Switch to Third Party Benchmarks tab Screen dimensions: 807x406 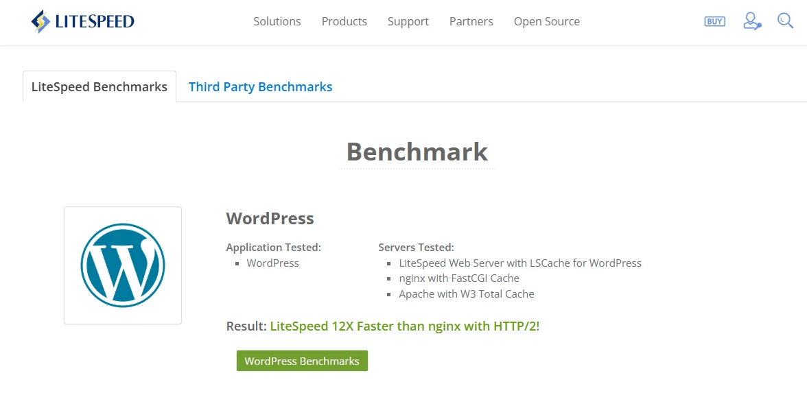(261, 86)
